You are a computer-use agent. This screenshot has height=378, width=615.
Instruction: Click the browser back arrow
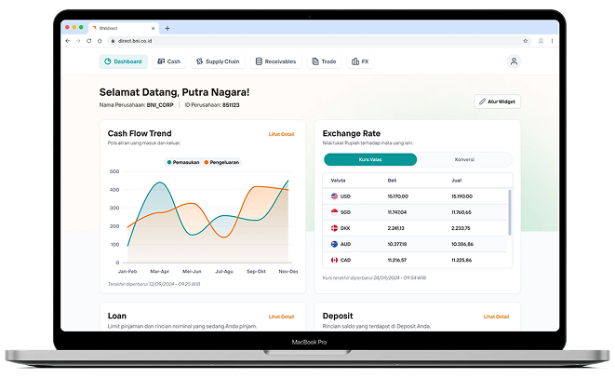(x=68, y=42)
